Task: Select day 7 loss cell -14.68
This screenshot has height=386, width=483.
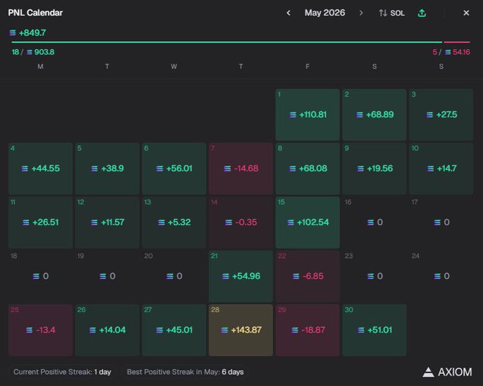Action: pos(241,168)
